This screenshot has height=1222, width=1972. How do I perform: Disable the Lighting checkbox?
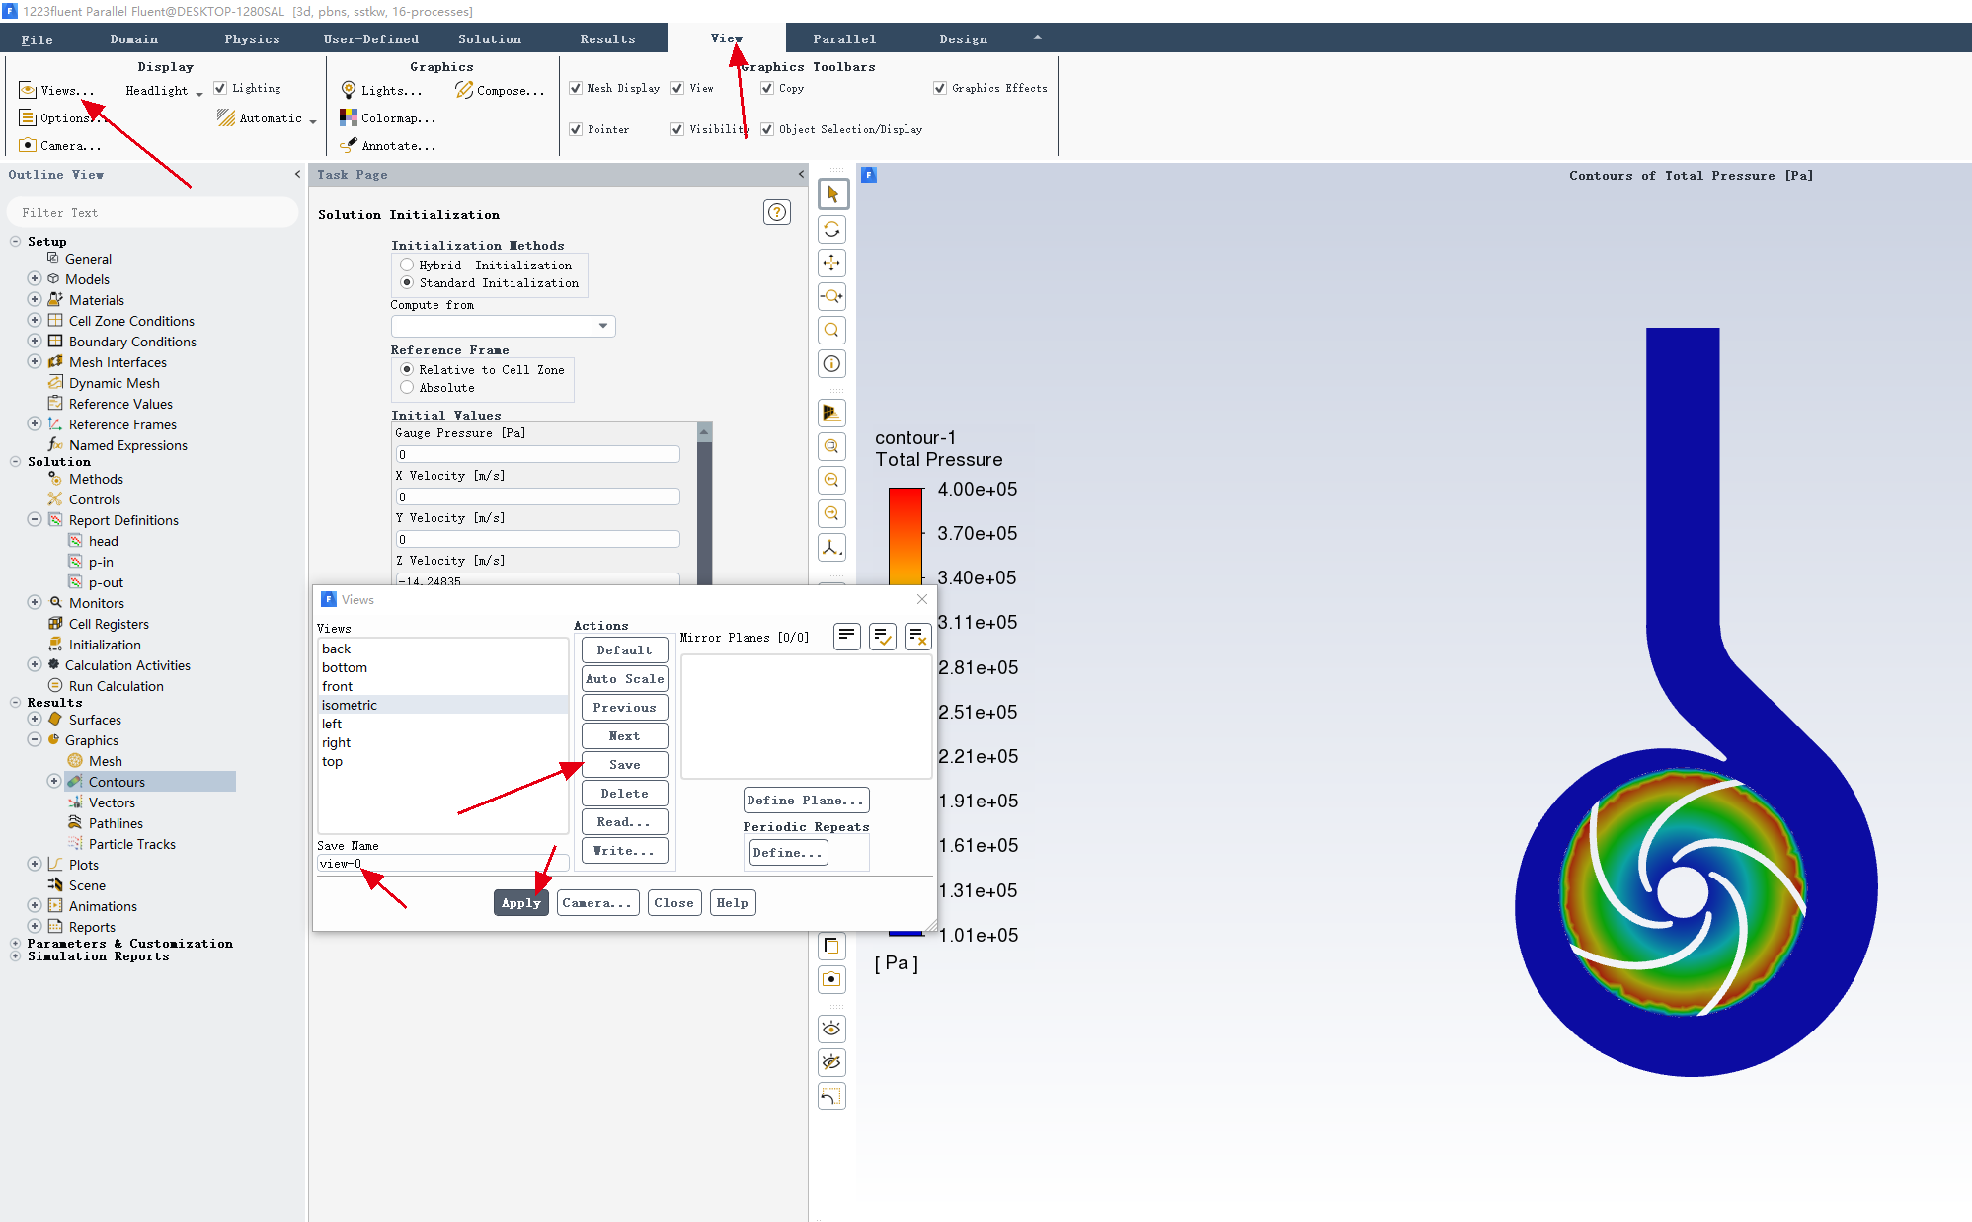point(220,88)
